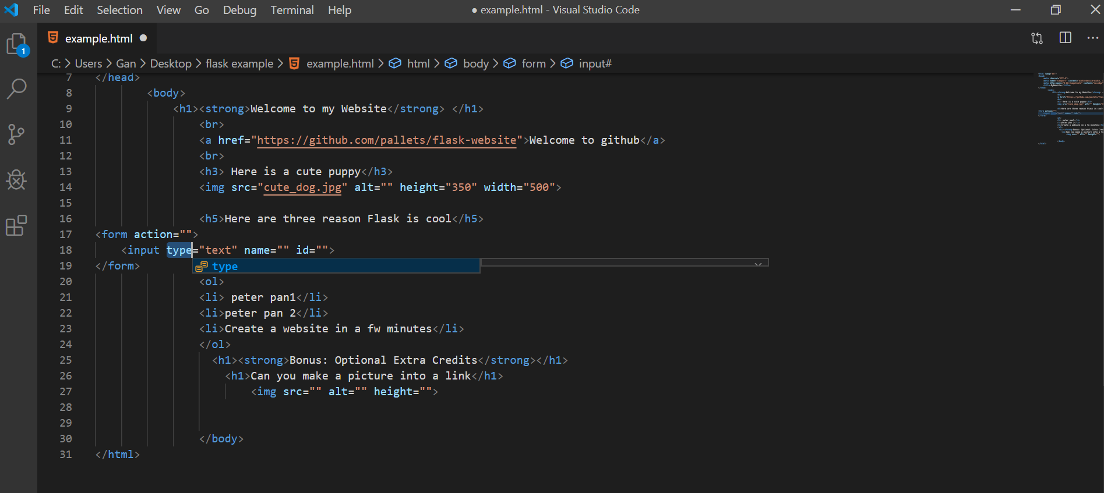Click the unsaved dot on example.html tab

coord(143,38)
